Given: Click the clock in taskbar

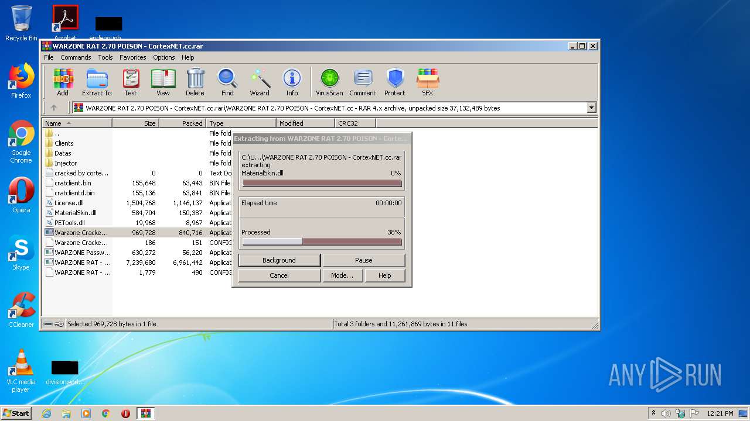Looking at the screenshot, I should 720,413.
